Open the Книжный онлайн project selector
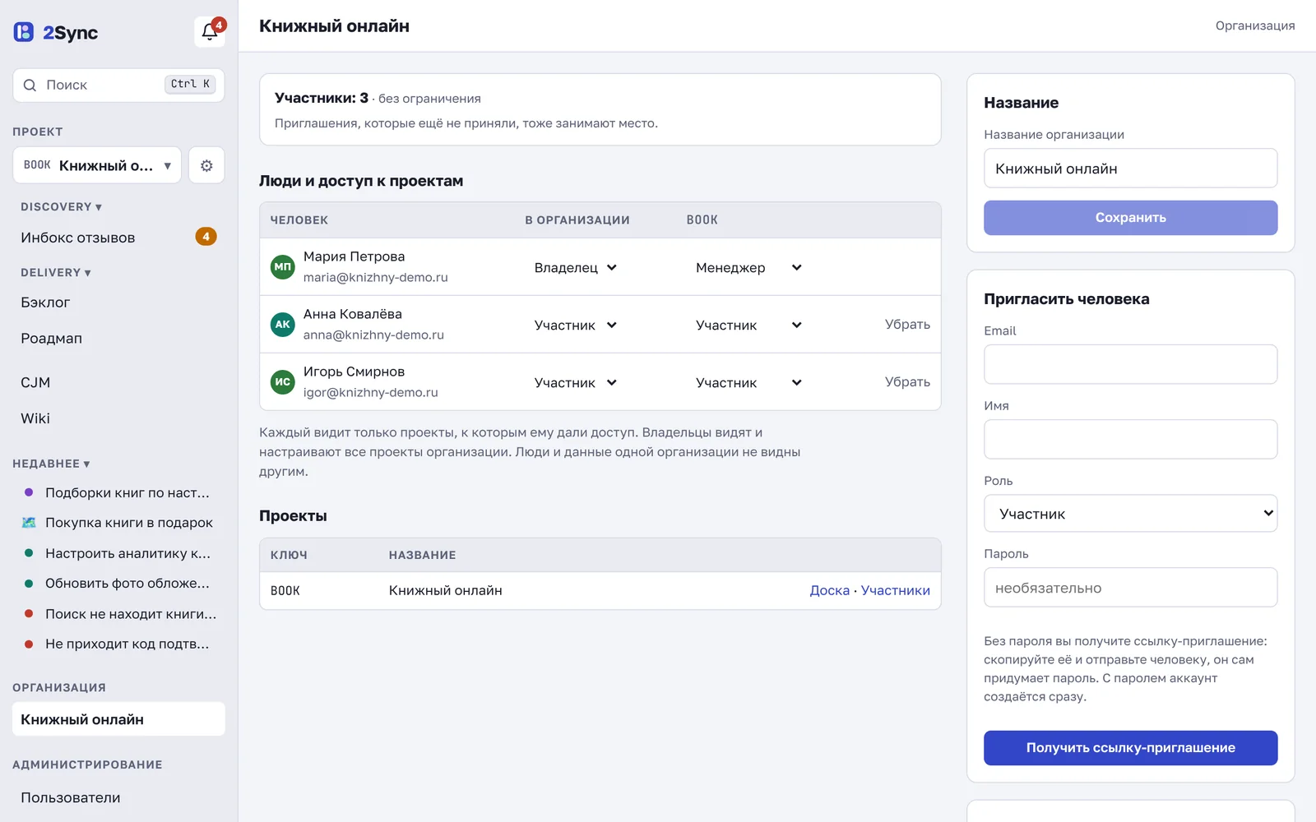 (x=97, y=165)
